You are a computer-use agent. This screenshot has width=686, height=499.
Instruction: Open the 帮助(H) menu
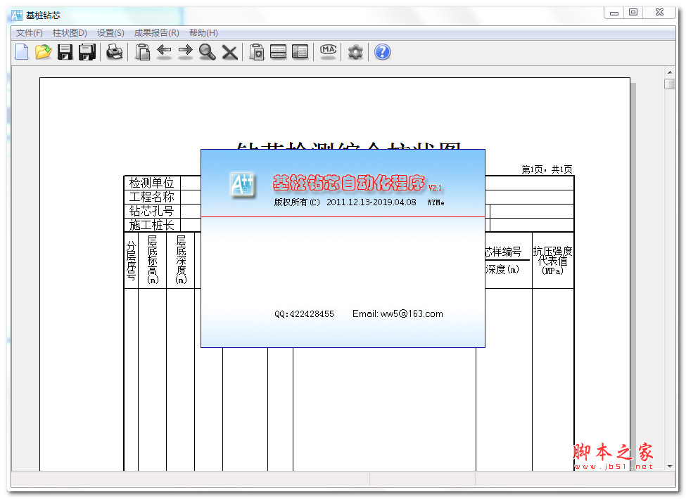click(203, 33)
